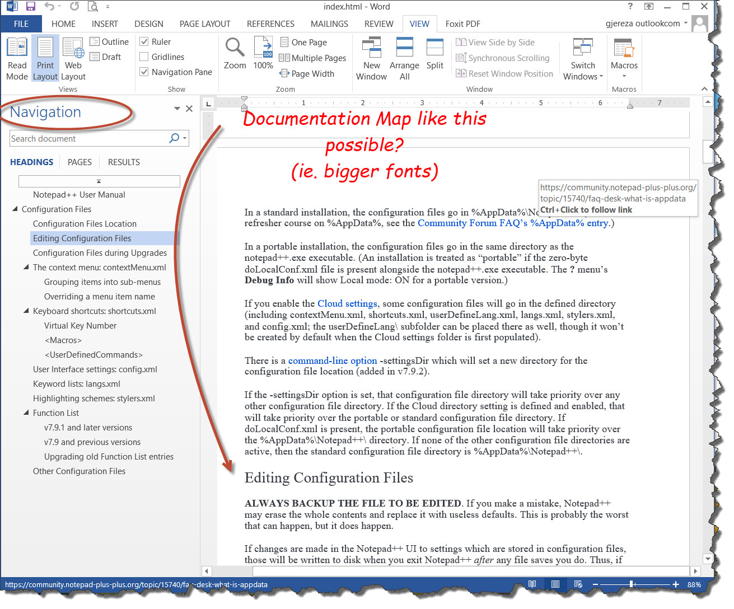
Task: Choose Multiple Pages zoom
Action: pyautogui.click(x=313, y=58)
